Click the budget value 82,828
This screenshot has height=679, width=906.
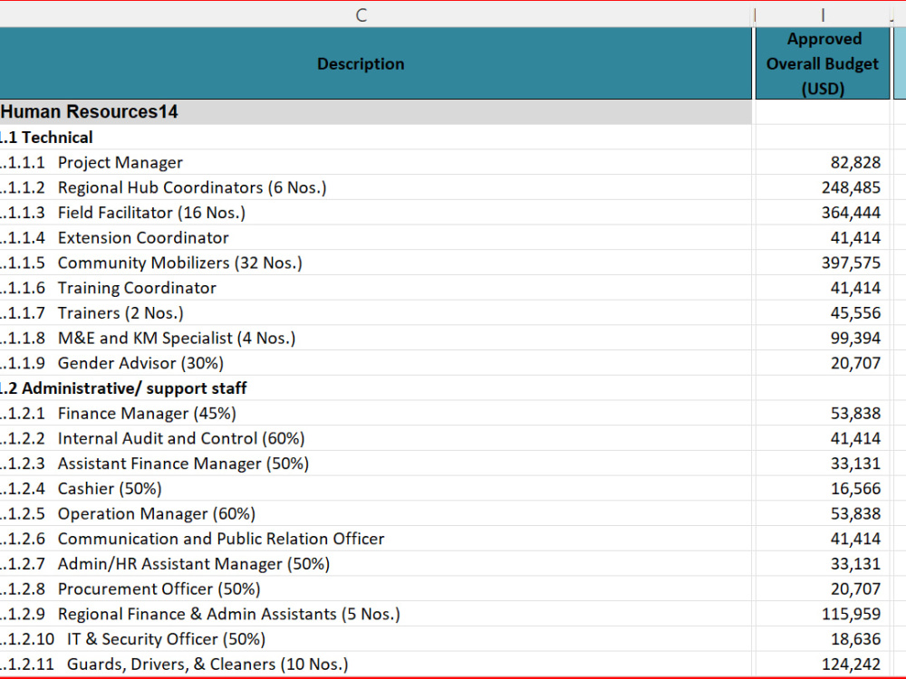(x=823, y=163)
